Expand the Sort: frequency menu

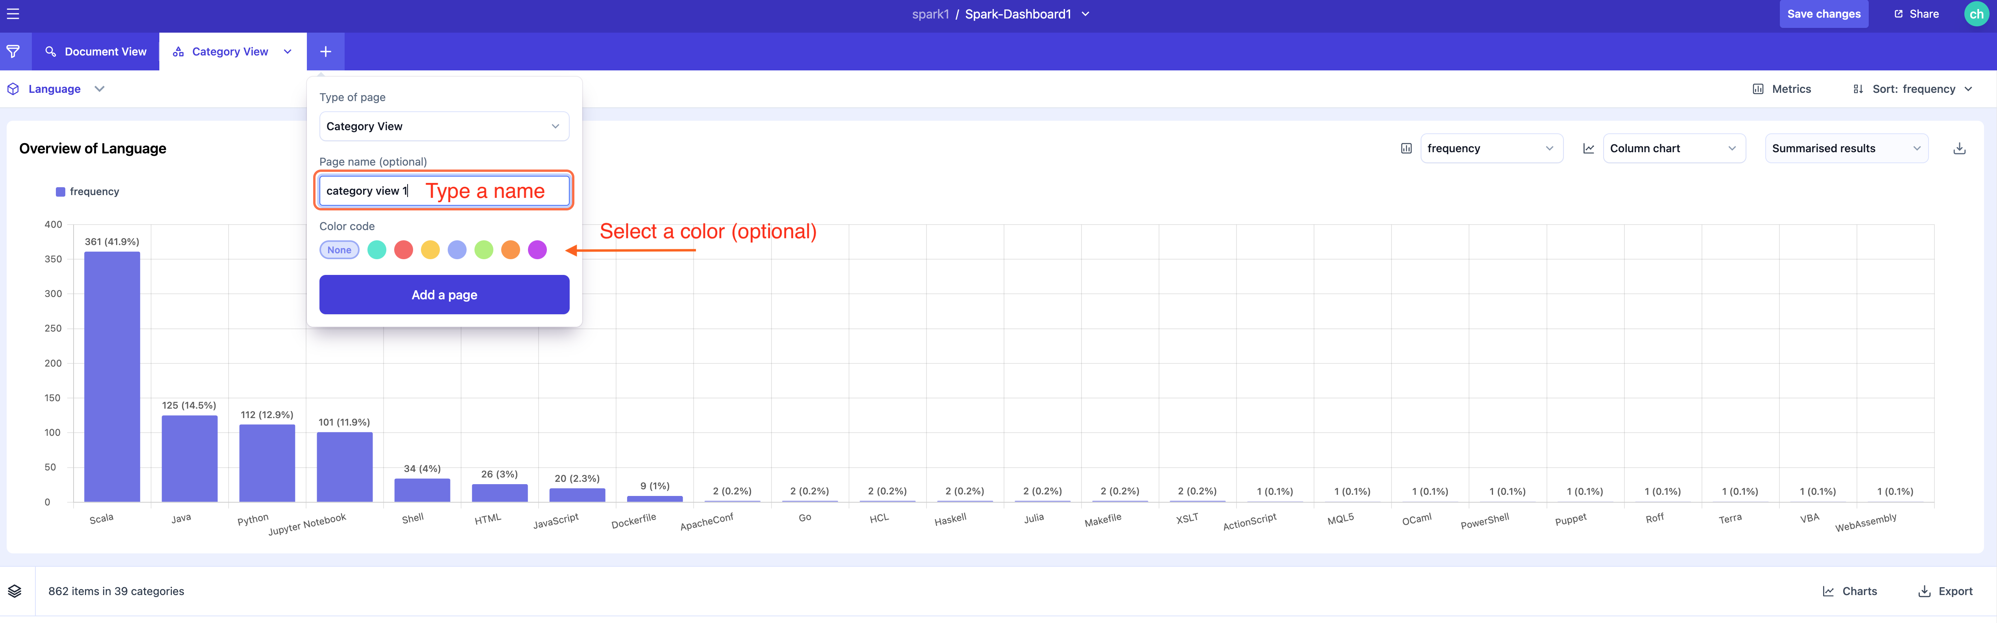pos(1912,89)
